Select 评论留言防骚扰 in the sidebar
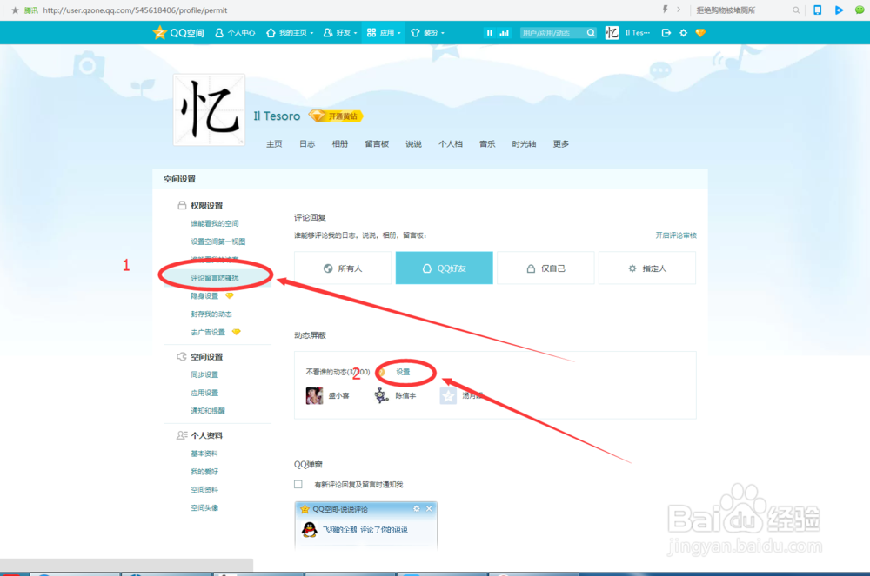Screen dimensions: 870x576 click(x=215, y=277)
